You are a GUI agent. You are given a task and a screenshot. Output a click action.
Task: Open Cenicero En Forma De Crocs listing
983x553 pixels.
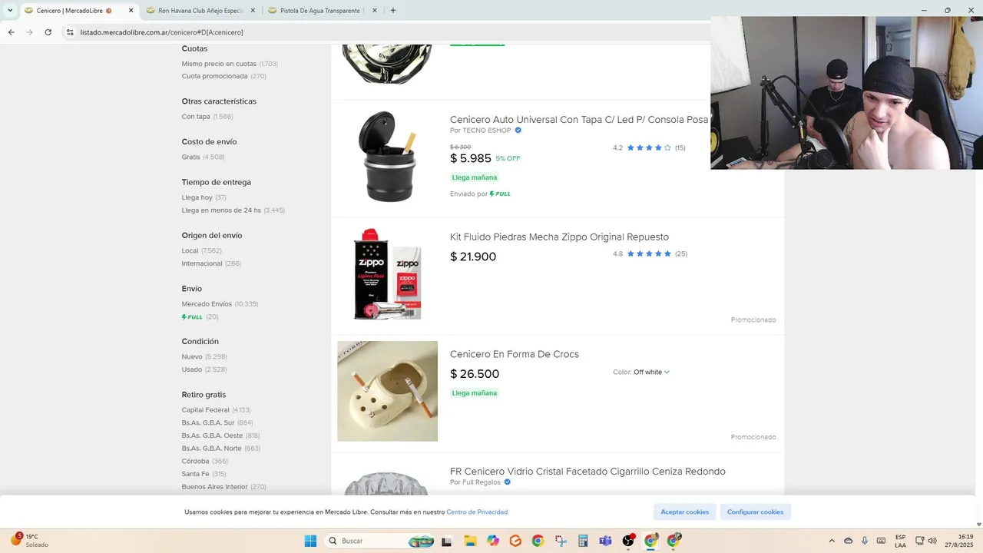(515, 354)
